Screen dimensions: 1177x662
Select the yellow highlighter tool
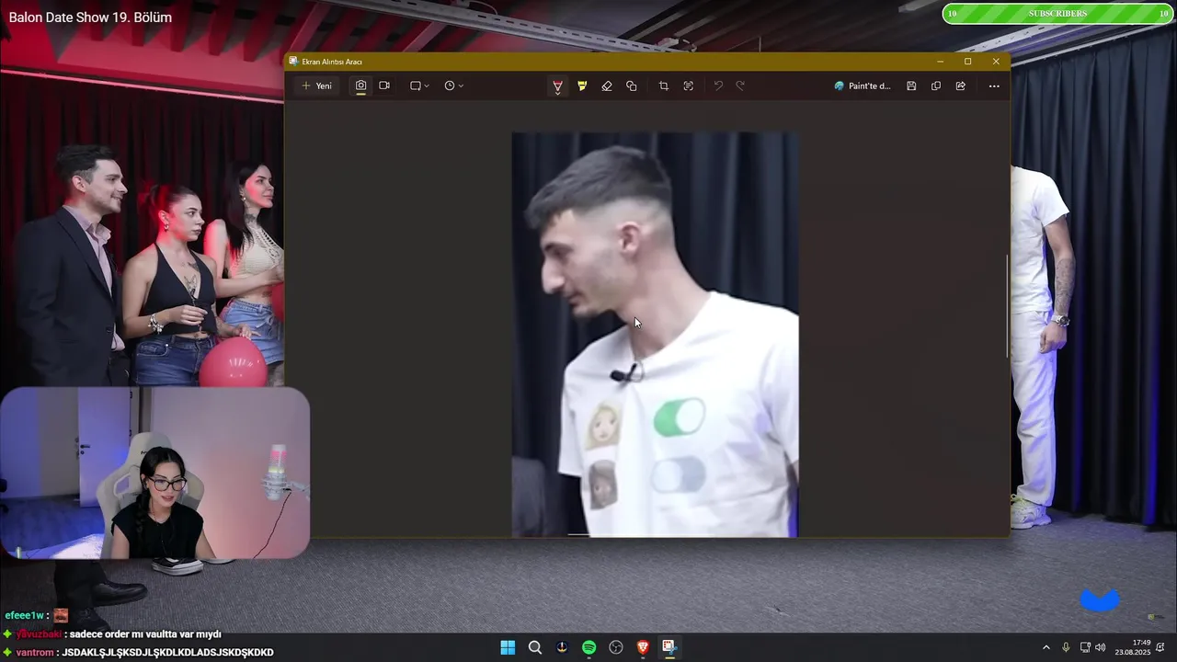pyautogui.click(x=582, y=86)
